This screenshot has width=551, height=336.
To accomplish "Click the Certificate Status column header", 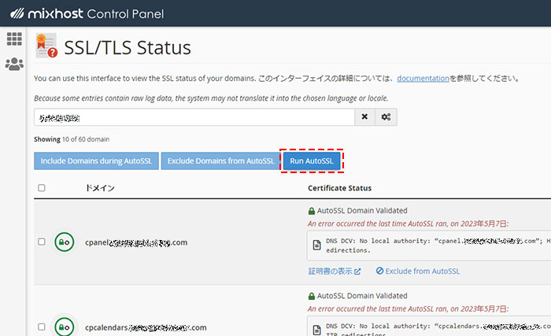I will [339, 188].
